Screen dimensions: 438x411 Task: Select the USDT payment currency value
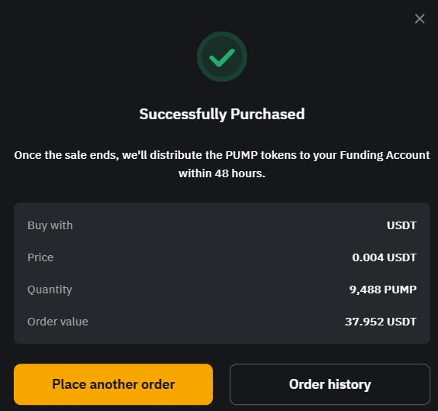click(x=401, y=225)
